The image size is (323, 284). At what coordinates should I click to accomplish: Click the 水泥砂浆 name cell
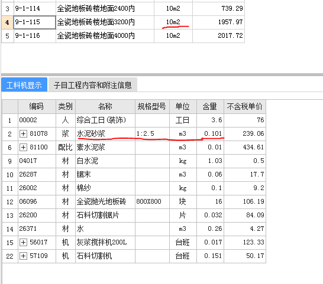[x=105, y=134]
